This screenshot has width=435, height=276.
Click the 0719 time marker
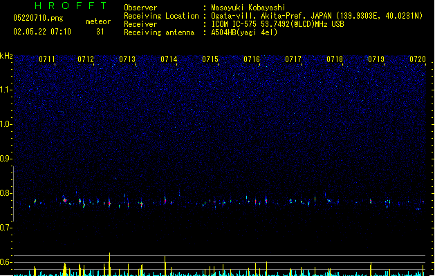click(x=376, y=59)
